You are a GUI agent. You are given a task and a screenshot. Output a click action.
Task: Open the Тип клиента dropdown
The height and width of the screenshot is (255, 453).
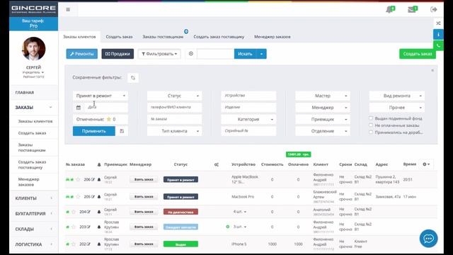175,131
